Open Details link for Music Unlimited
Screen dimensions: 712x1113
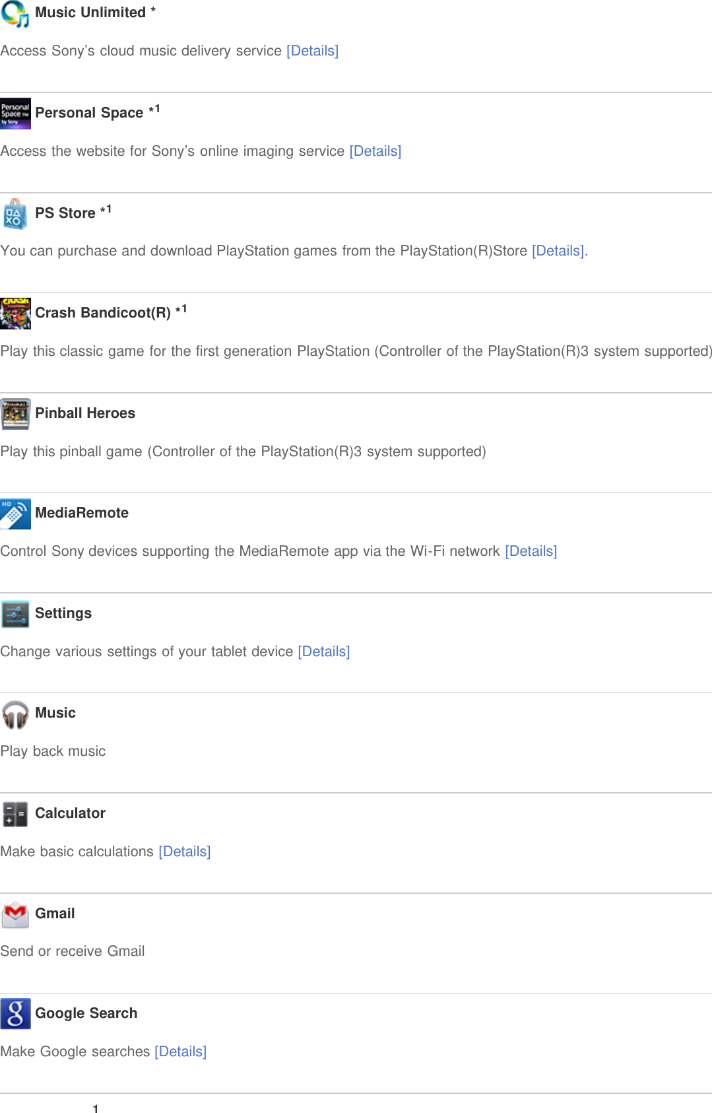click(x=312, y=51)
